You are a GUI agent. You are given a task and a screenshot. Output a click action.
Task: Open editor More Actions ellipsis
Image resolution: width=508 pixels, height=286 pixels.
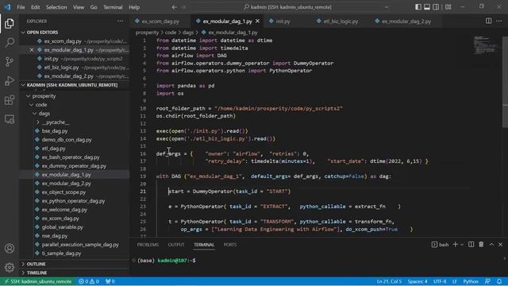coord(499,21)
